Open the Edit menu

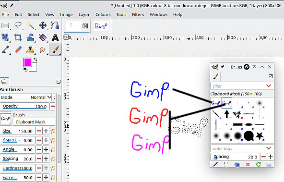pyautogui.click(x=18, y=14)
